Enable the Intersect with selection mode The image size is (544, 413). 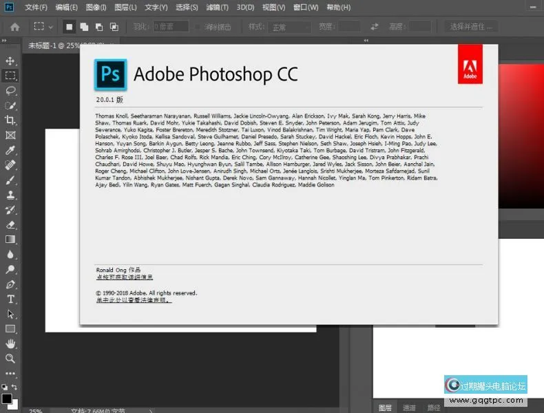click(114, 27)
